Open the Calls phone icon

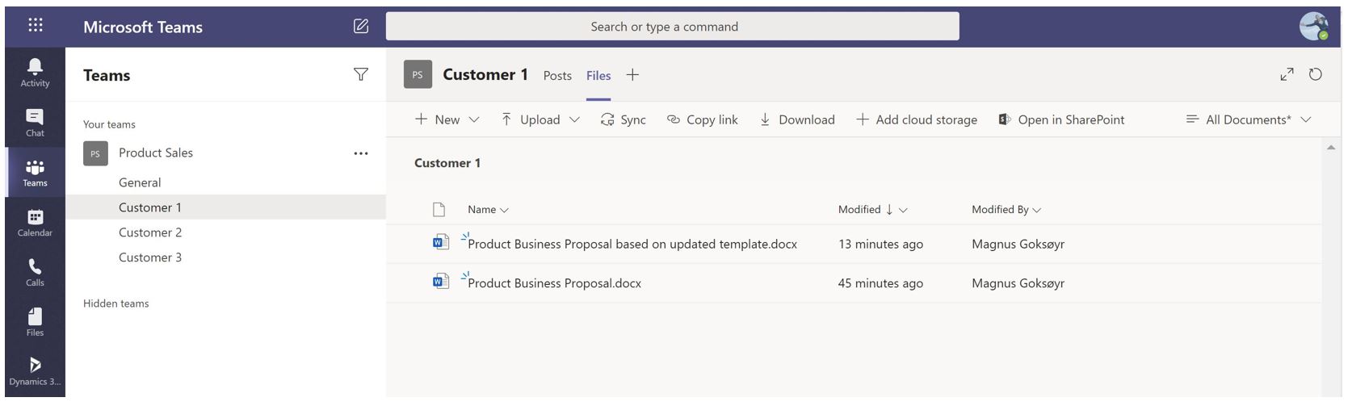35,271
